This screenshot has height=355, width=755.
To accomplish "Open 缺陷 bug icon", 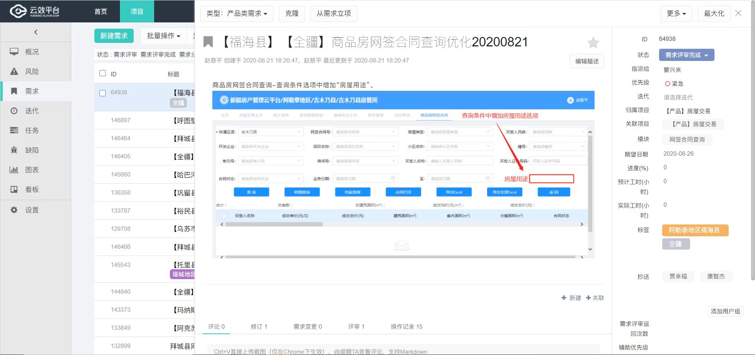I will 14,150.
